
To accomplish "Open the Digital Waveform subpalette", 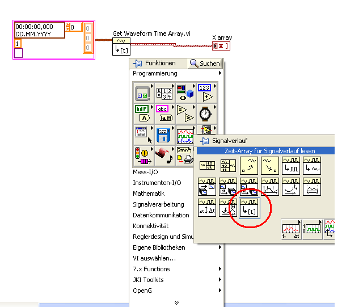I will [x=313, y=229].
